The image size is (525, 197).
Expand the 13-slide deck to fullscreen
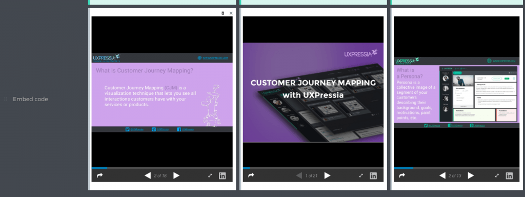[x=497, y=175]
